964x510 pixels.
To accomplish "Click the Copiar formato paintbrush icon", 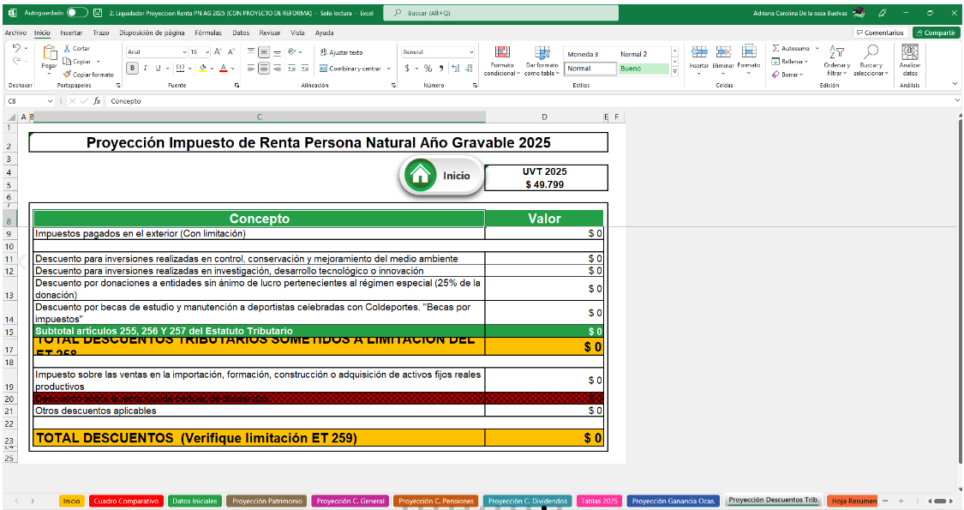I will (x=67, y=75).
